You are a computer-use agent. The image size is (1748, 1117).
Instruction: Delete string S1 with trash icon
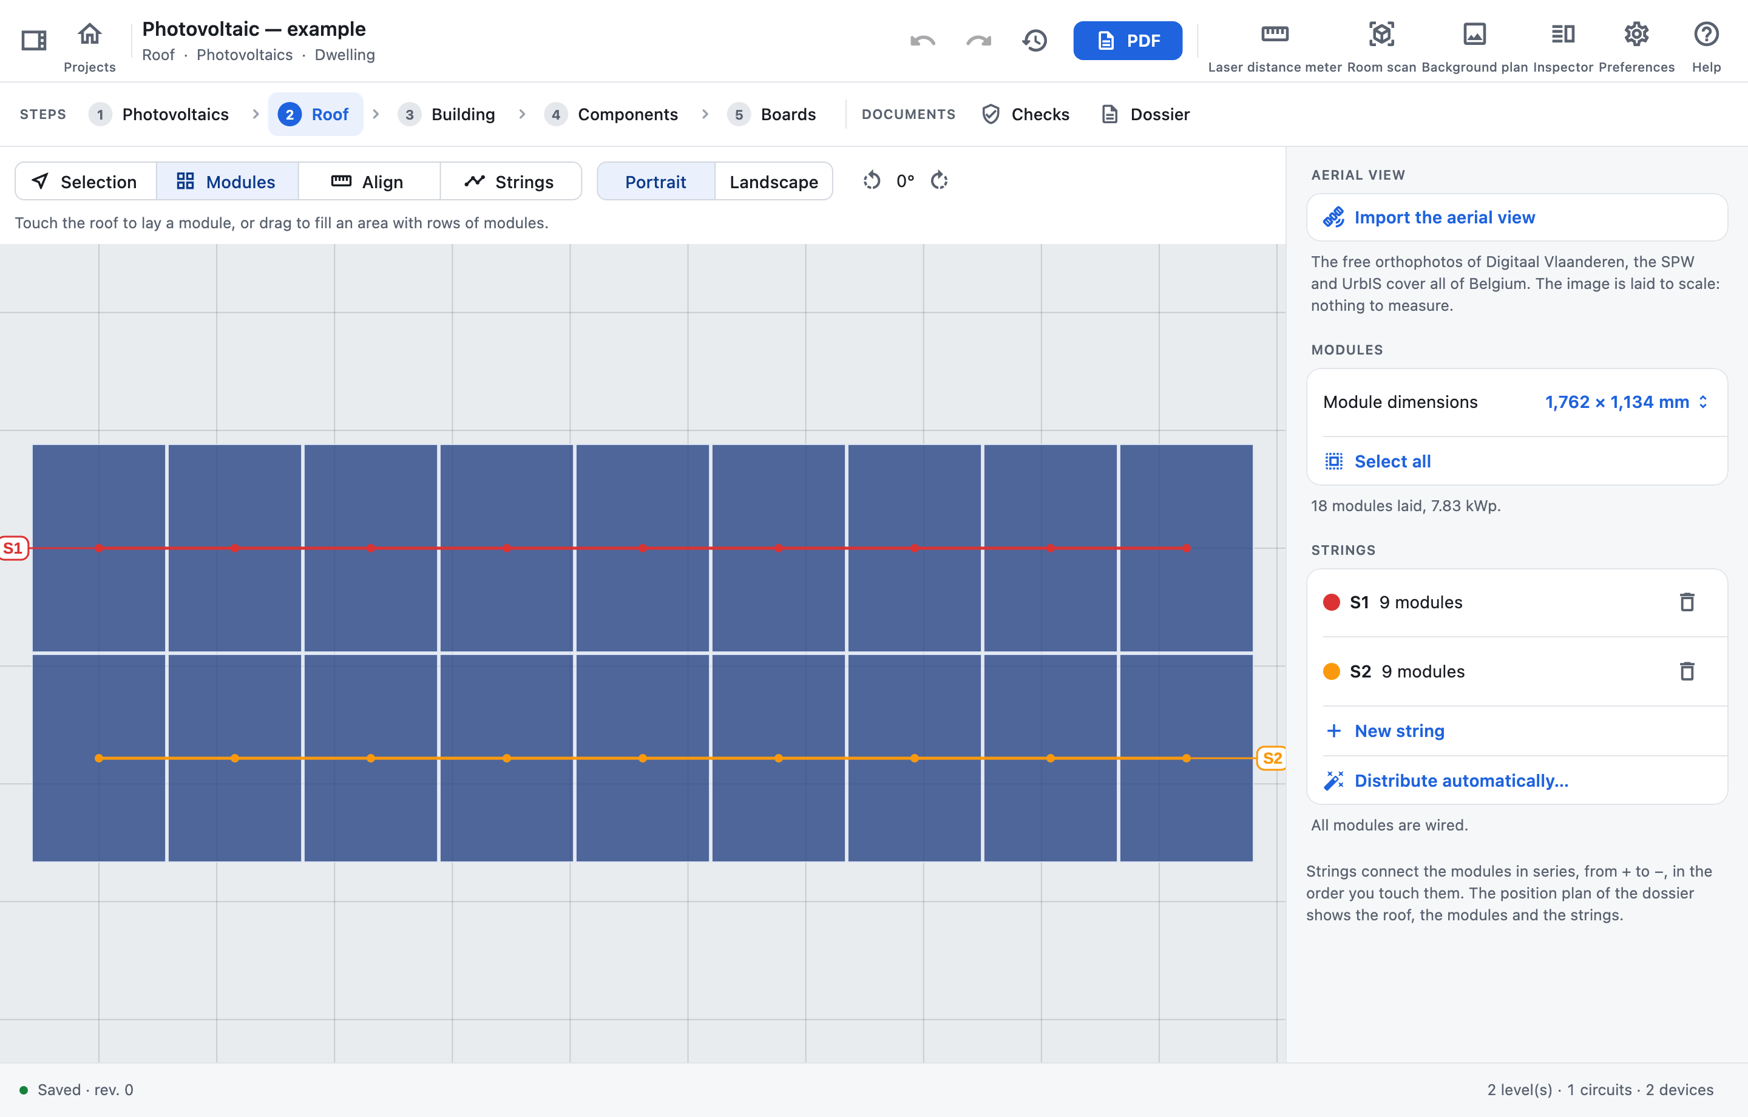click(1686, 602)
